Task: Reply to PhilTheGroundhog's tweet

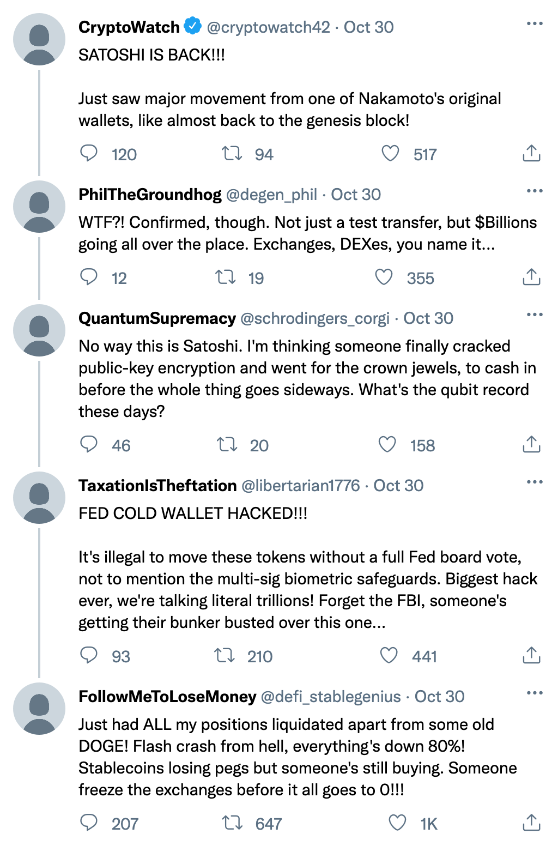Action: pos(89,277)
